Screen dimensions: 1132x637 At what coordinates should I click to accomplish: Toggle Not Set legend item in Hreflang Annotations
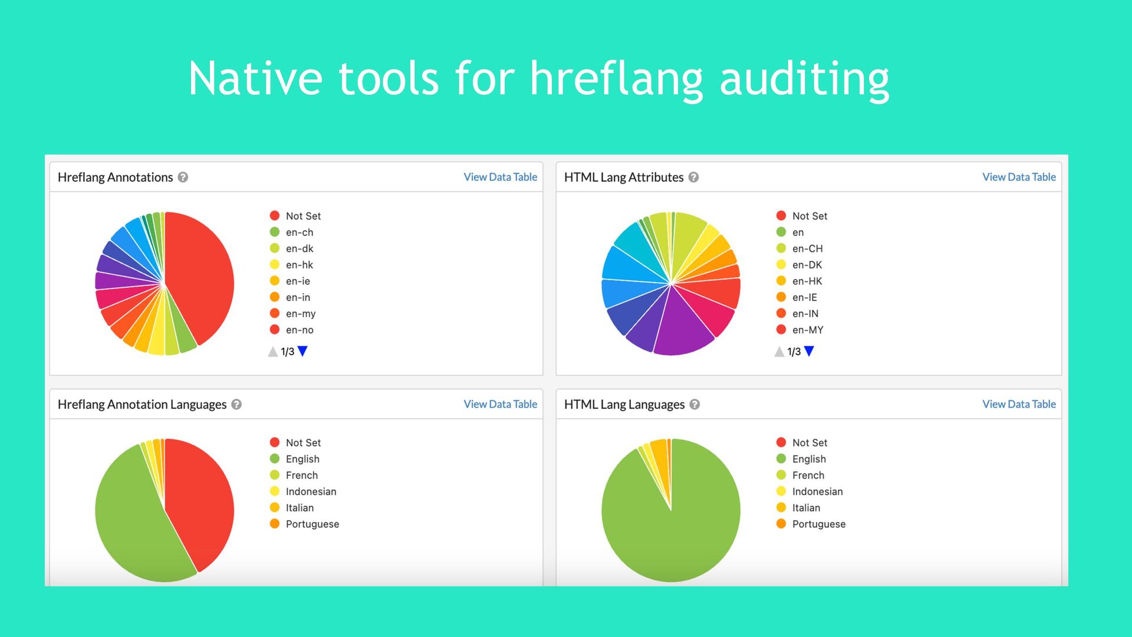pos(302,216)
